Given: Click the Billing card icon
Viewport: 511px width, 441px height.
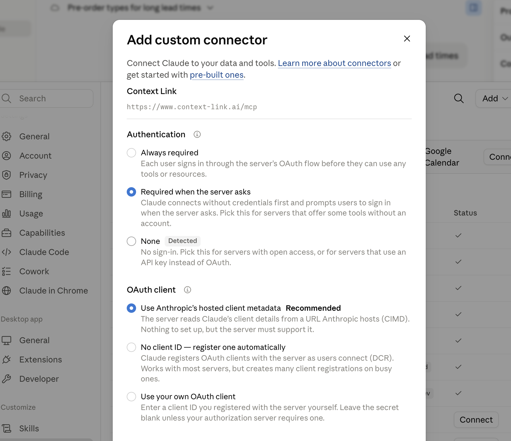Looking at the screenshot, I should coord(6,194).
